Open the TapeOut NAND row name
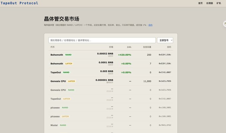 [x=56, y=72]
